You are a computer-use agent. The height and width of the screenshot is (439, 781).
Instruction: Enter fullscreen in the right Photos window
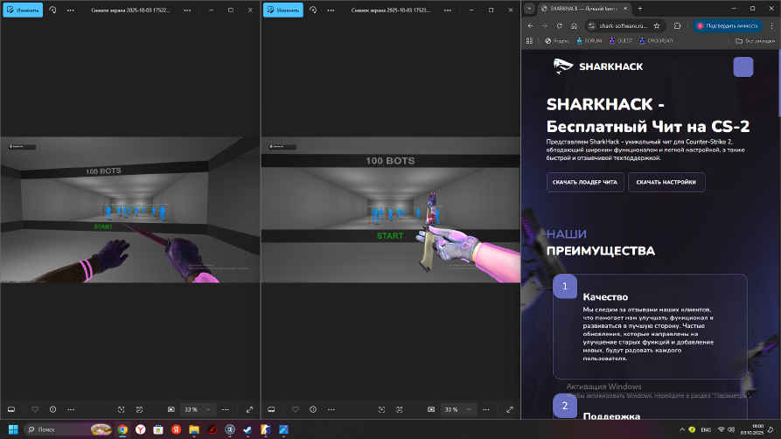511,409
